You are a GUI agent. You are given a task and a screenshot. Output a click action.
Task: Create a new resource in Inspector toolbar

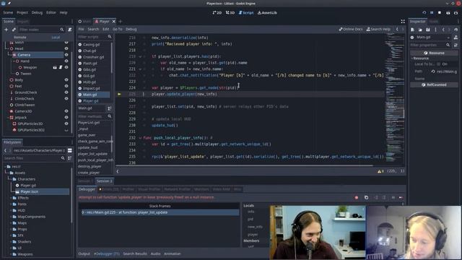click(x=412, y=30)
